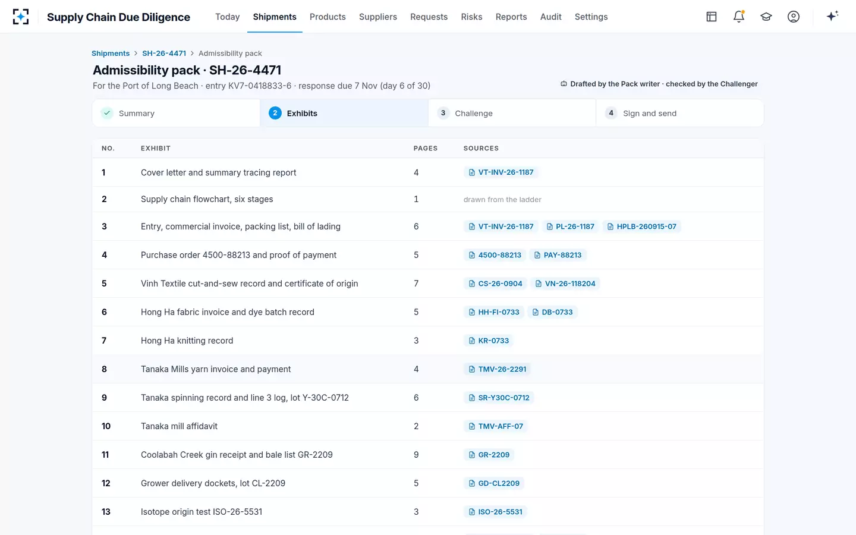The image size is (856, 535).
Task: Open the graduation cap learning icon
Action: pos(766,17)
